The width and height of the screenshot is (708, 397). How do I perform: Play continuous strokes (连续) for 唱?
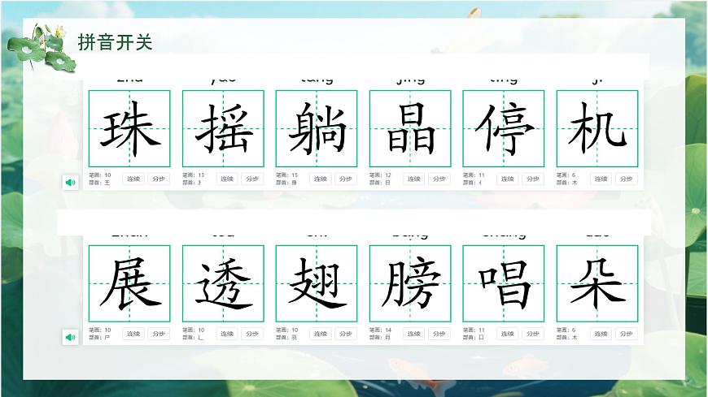pyautogui.click(x=508, y=334)
